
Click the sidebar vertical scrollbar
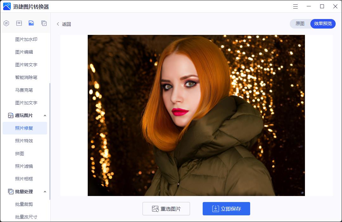[x=50, y=141]
